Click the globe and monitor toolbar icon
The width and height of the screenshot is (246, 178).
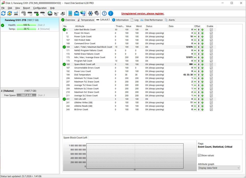coord(83,13)
